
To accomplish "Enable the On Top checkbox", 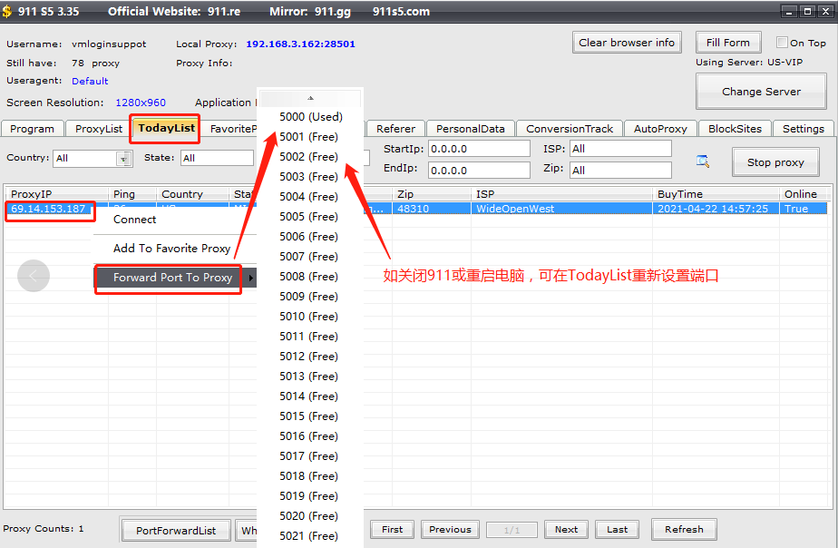I will (x=782, y=43).
